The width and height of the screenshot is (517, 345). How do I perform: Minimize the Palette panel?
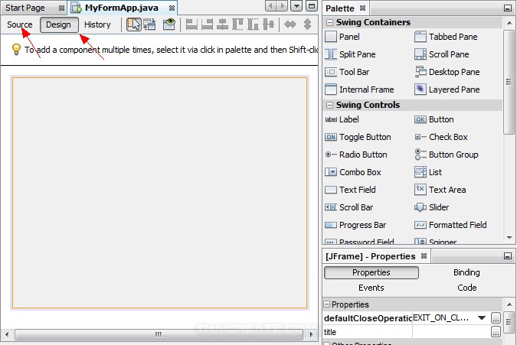[x=508, y=8]
